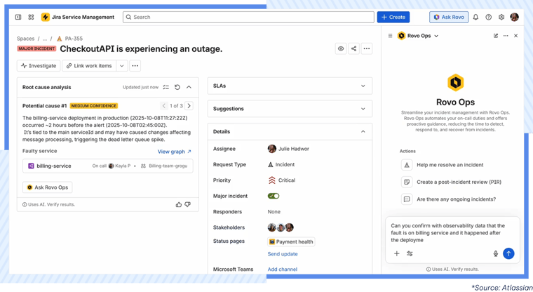Viewport: 533px width, 292px height.
Task: Open the chat settings sliders icon
Action: click(410, 253)
